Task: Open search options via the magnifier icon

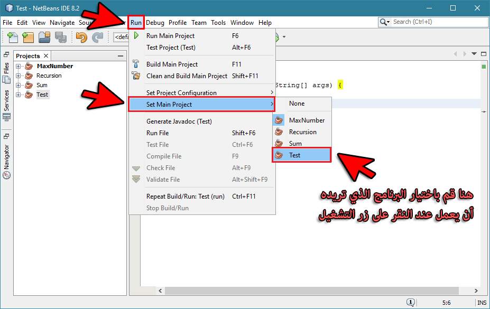Action: point(384,22)
